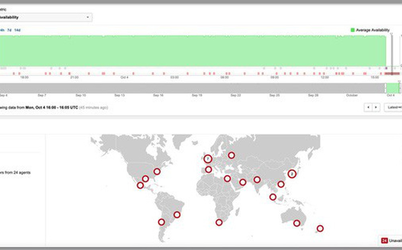Screen dimensions: 402x250
Task: Click the Western Europe agent cluster marked 7
Action: (207, 159)
